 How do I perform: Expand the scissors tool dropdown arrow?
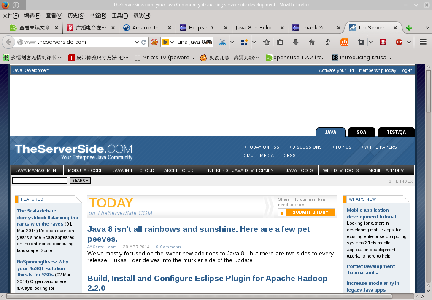point(232,42)
